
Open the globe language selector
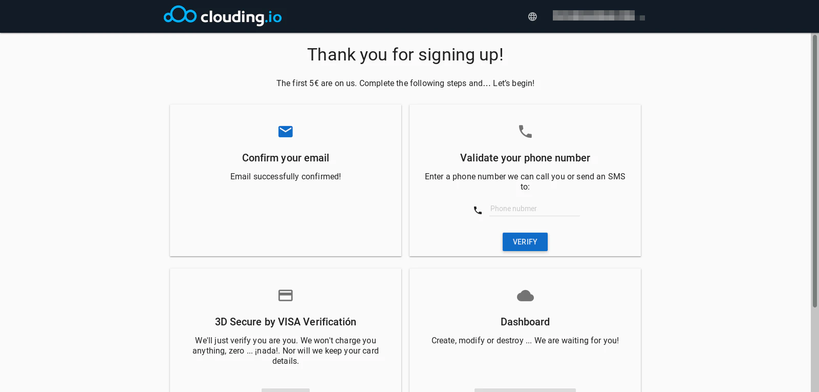point(532,16)
